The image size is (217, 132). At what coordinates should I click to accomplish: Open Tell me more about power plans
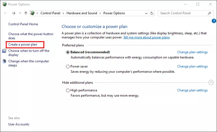pos(146,37)
